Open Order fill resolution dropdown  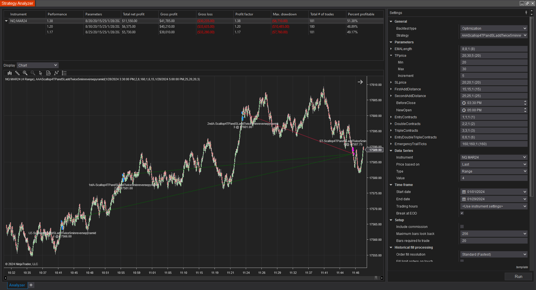coord(494,254)
